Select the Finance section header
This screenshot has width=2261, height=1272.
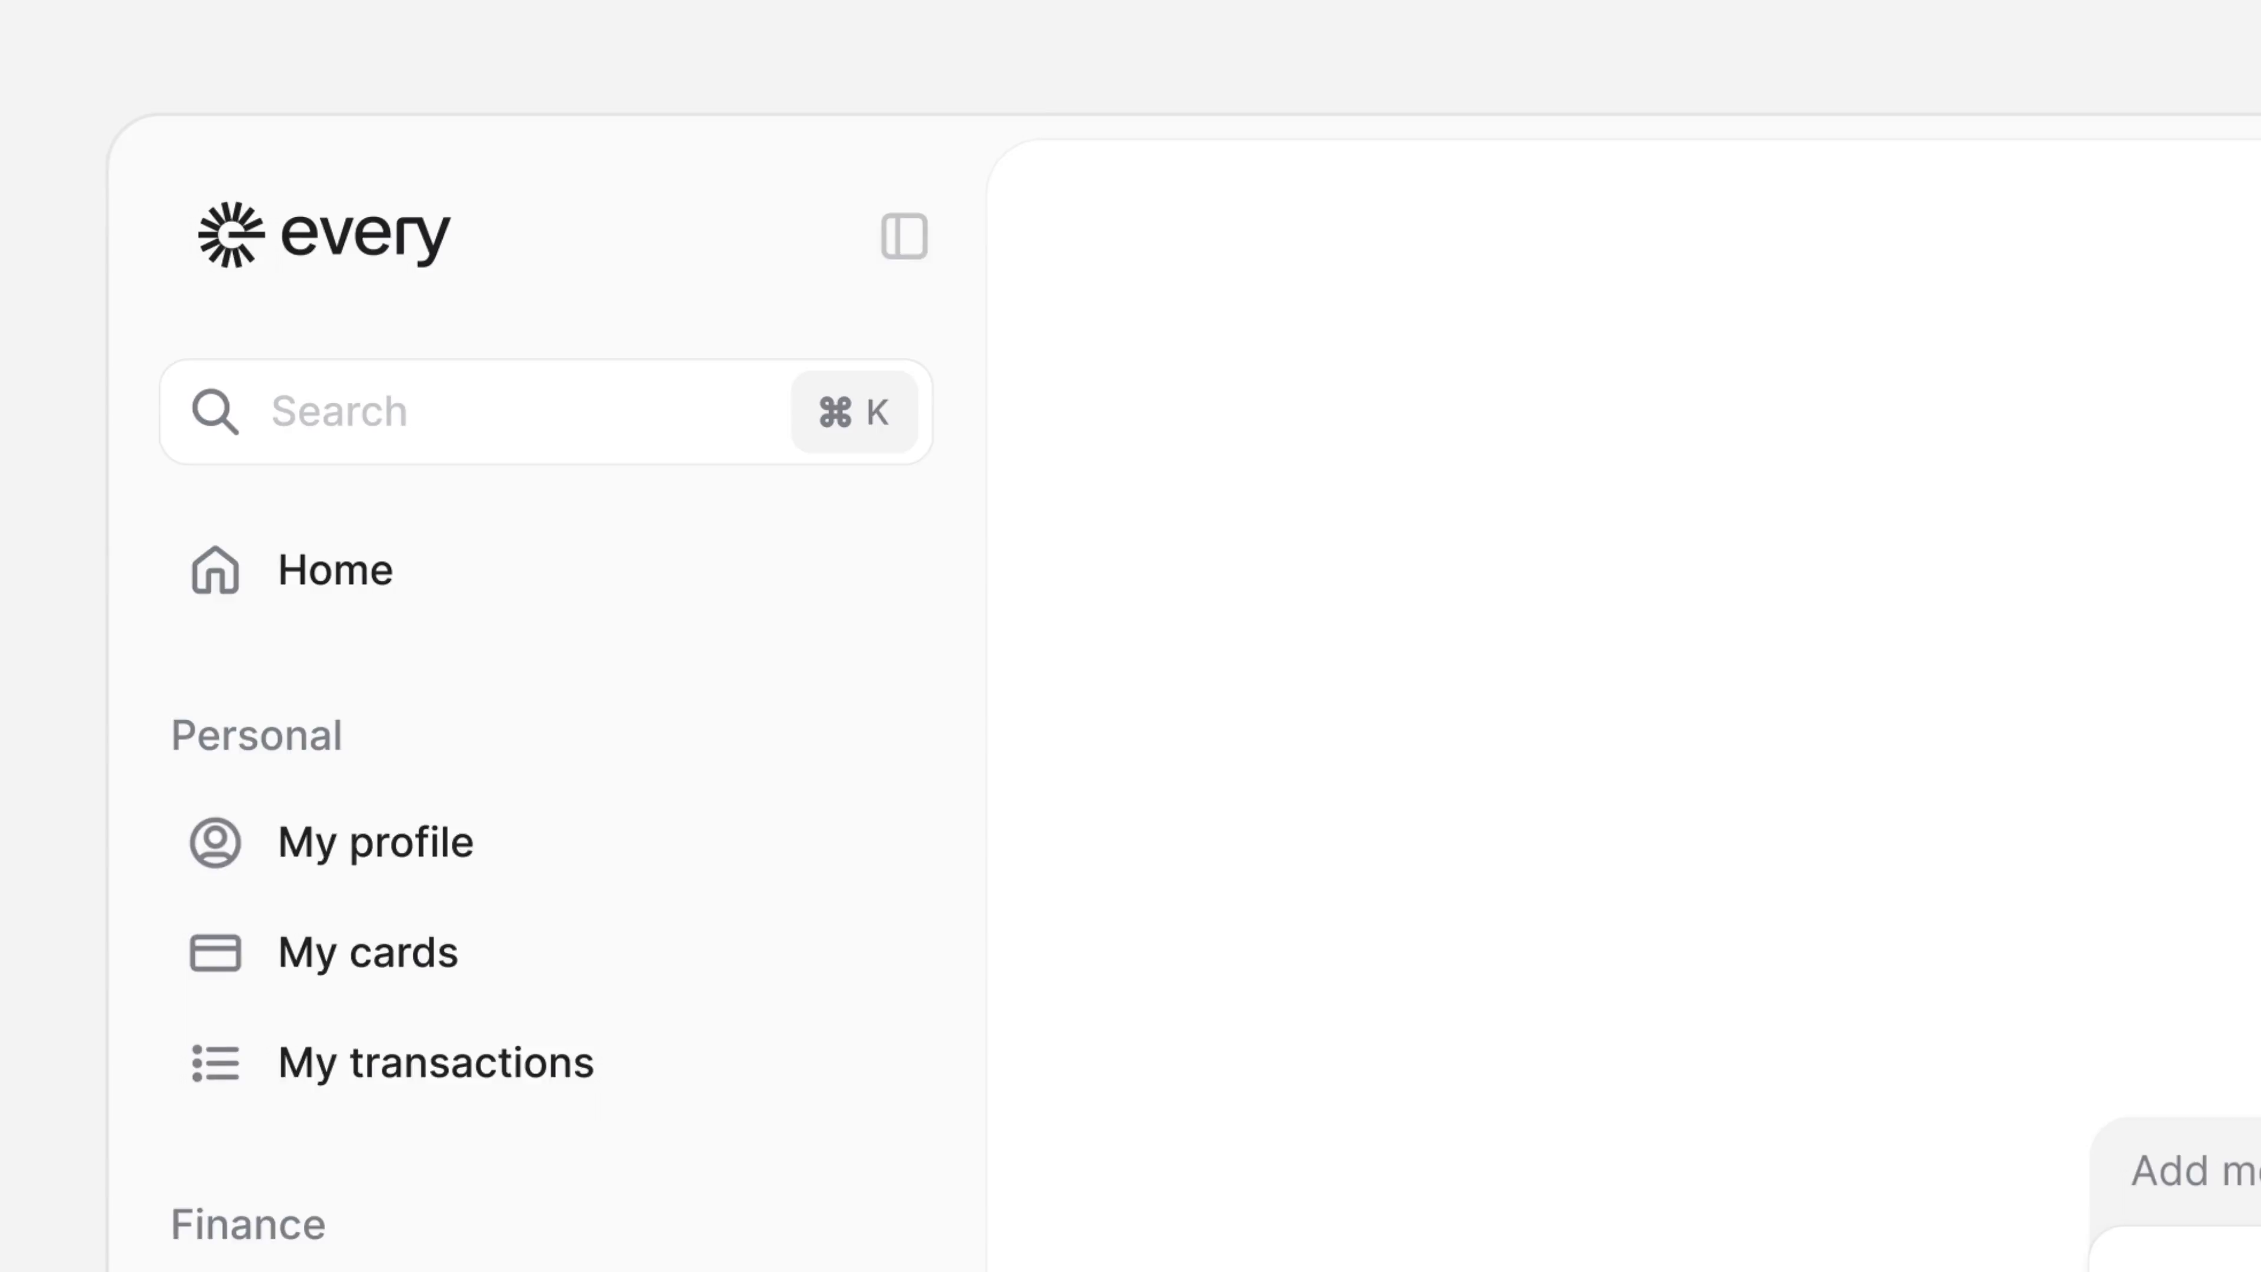[x=248, y=1225]
